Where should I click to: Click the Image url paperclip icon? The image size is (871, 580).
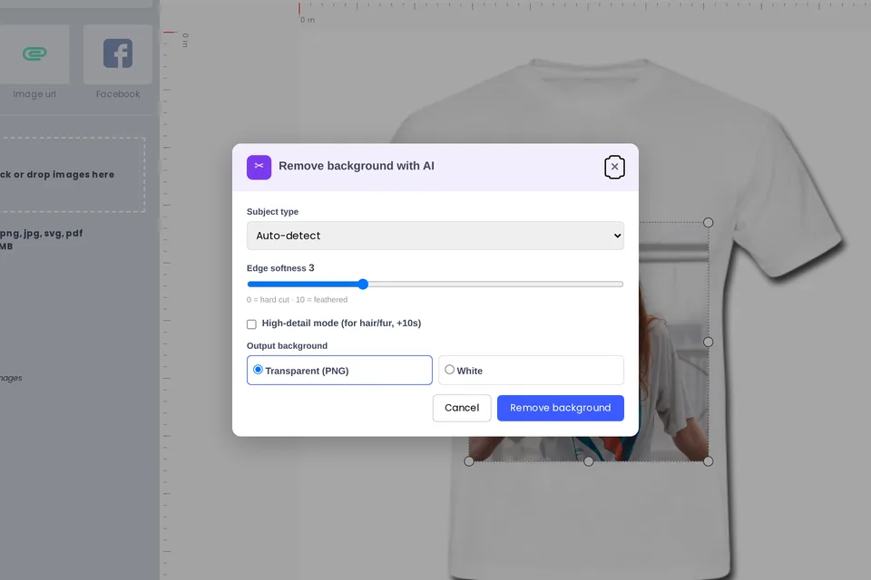coord(34,53)
